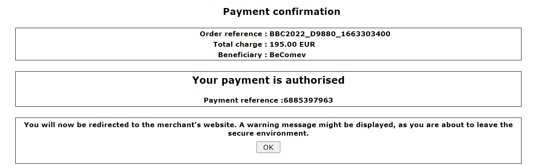Click the Payment confirmation heading
Screen dimensions: 534x167
(x=282, y=12)
